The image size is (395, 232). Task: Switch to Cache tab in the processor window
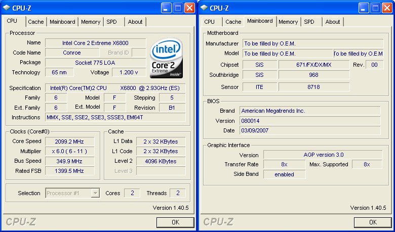(36, 22)
